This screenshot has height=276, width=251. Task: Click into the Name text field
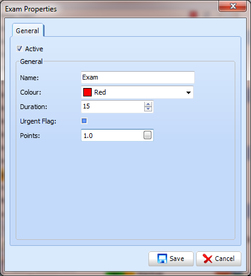(138, 77)
